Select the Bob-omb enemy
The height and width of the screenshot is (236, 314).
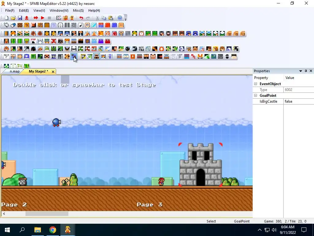pos(128,49)
